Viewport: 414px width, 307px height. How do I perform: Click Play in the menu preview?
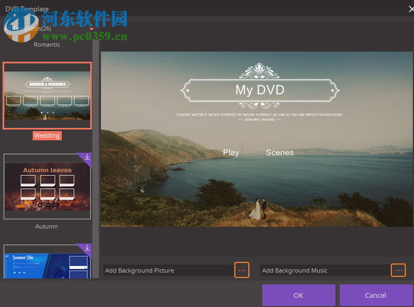[231, 153]
